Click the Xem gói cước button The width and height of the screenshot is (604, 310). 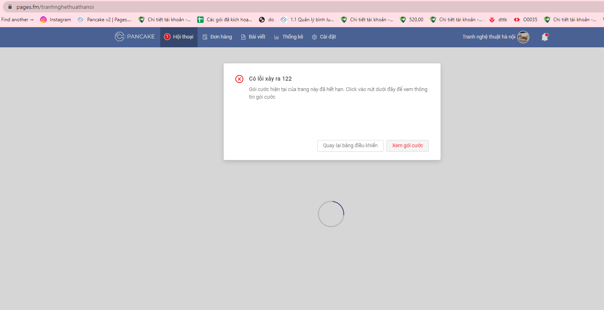(407, 146)
